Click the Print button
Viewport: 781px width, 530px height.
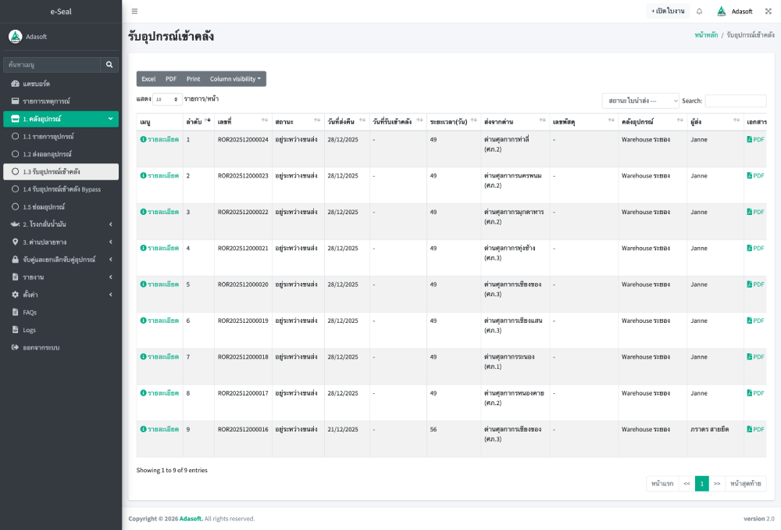click(x=193, y=79)
